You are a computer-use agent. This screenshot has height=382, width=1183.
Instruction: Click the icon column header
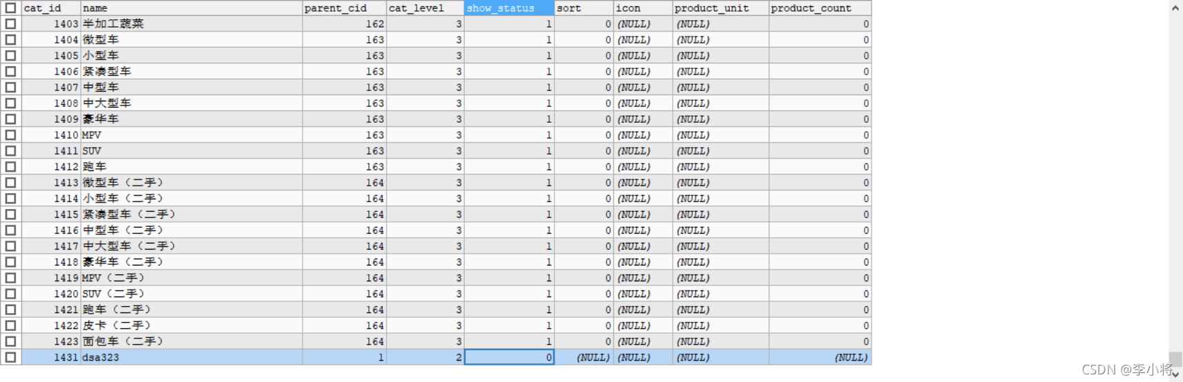643,8
